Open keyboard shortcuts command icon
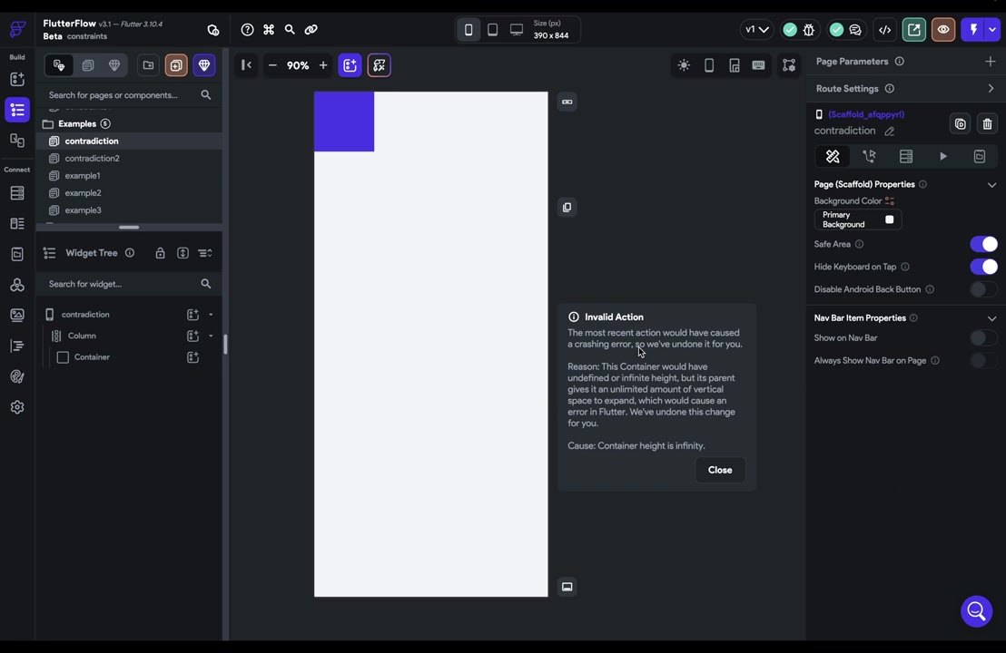 [x=269, y=30]
